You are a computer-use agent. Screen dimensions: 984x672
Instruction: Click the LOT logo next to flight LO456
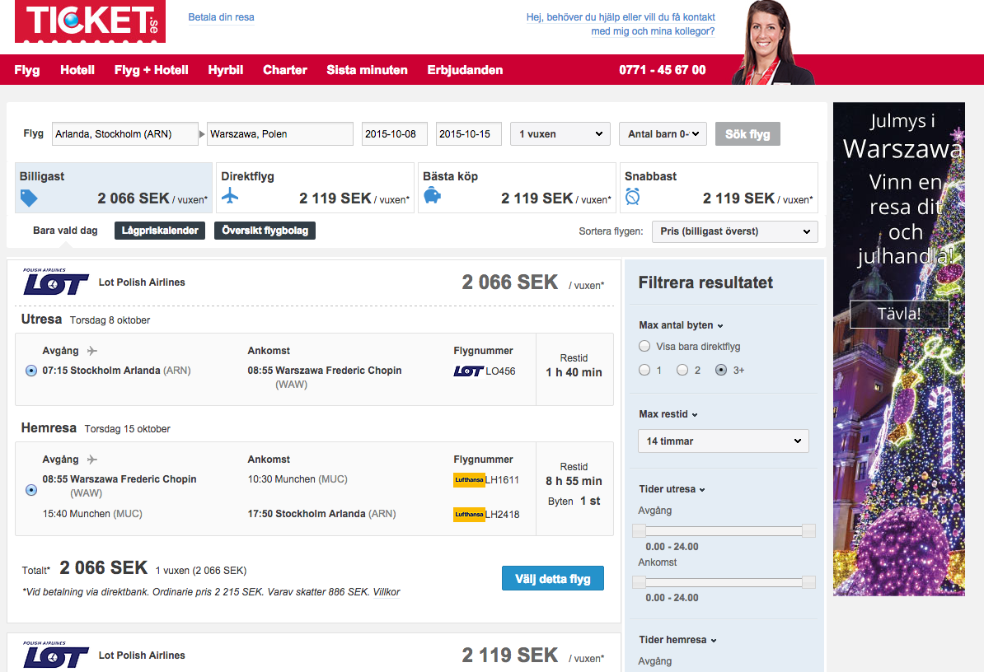click(468, 371)
